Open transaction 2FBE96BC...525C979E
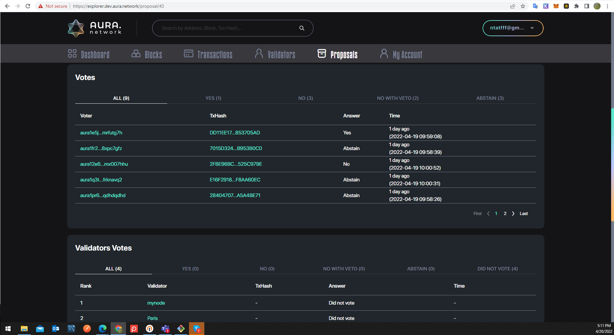The width and height of the screenshot is (614, 335). pos(236,164)
